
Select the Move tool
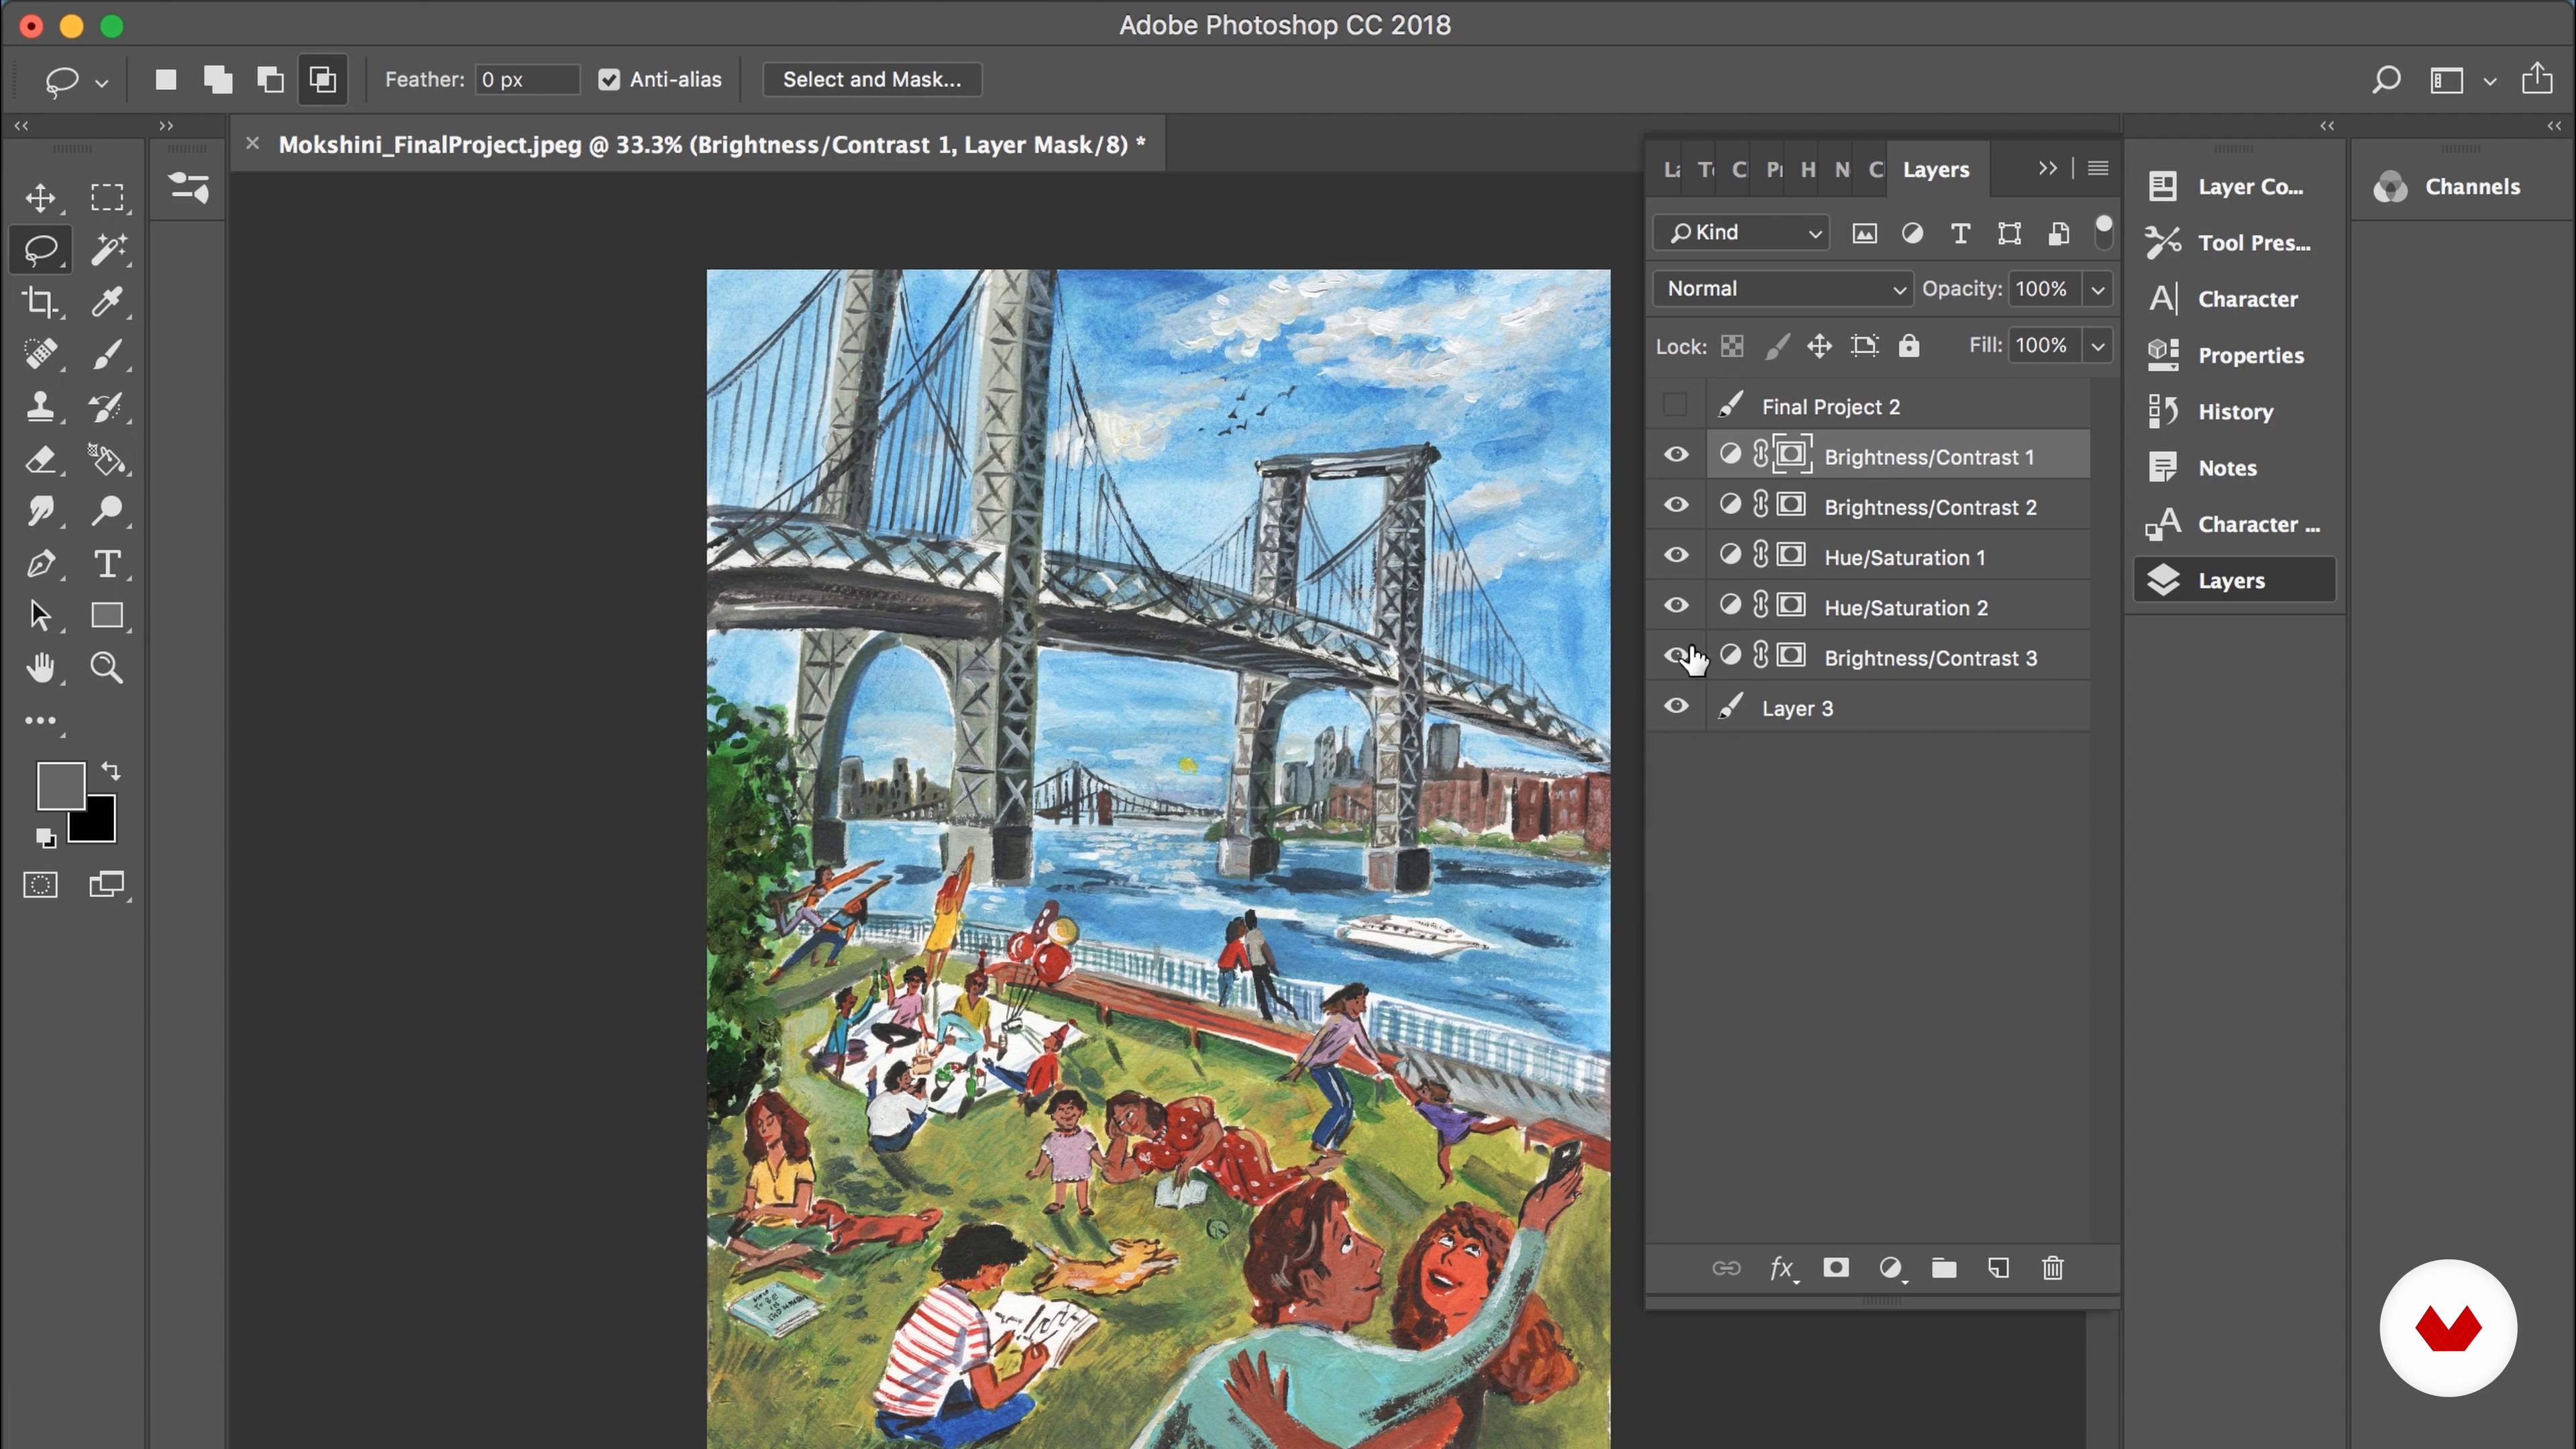pos(41,197)
